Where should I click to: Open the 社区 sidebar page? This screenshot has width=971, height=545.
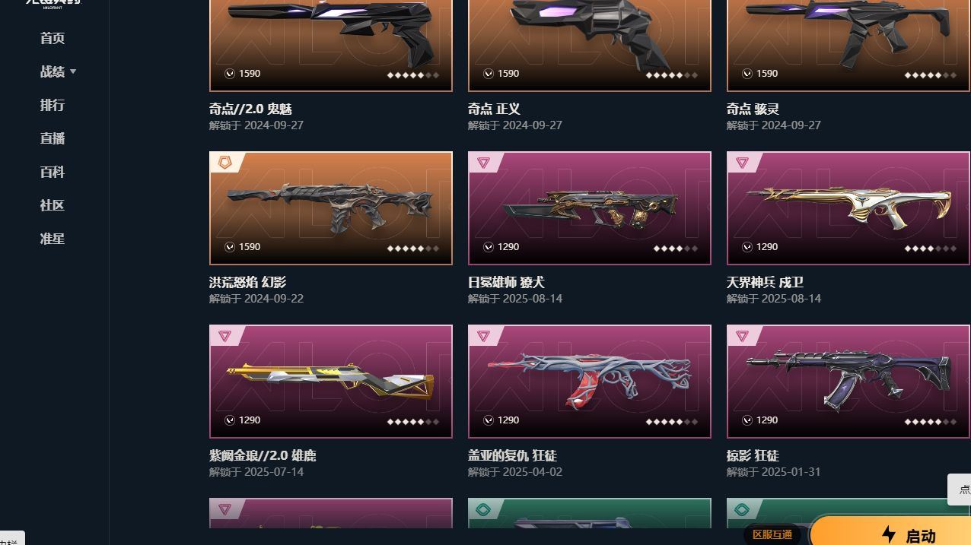pos(53,205)
